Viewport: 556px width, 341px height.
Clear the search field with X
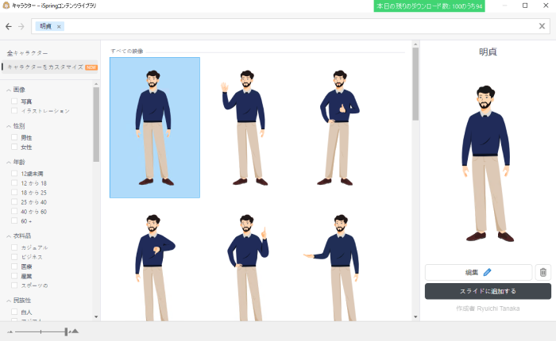pyautogui.click(x=542, y=26)
